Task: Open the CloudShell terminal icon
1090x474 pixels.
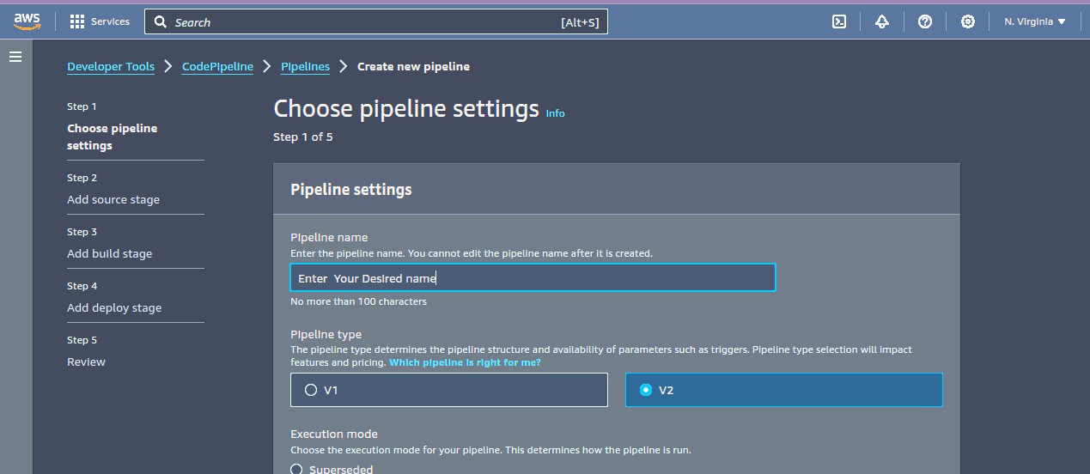Action: coord(839,22)
